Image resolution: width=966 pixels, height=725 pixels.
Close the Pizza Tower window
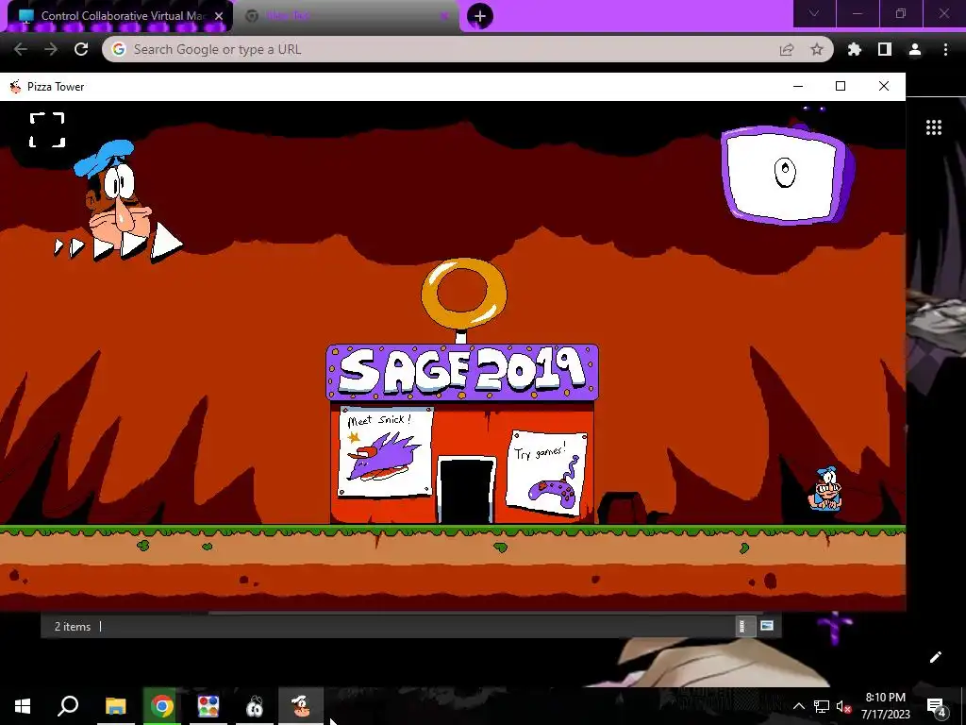[883, 86]
